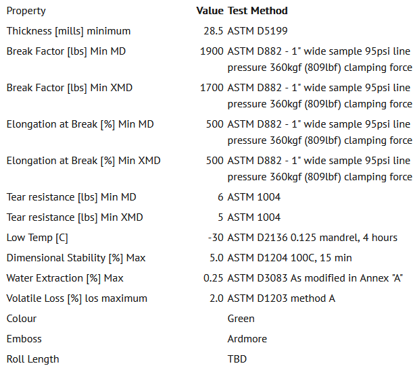Click the "Test Method" column header
The image size is (413, 370).
[x=258, y=11]
